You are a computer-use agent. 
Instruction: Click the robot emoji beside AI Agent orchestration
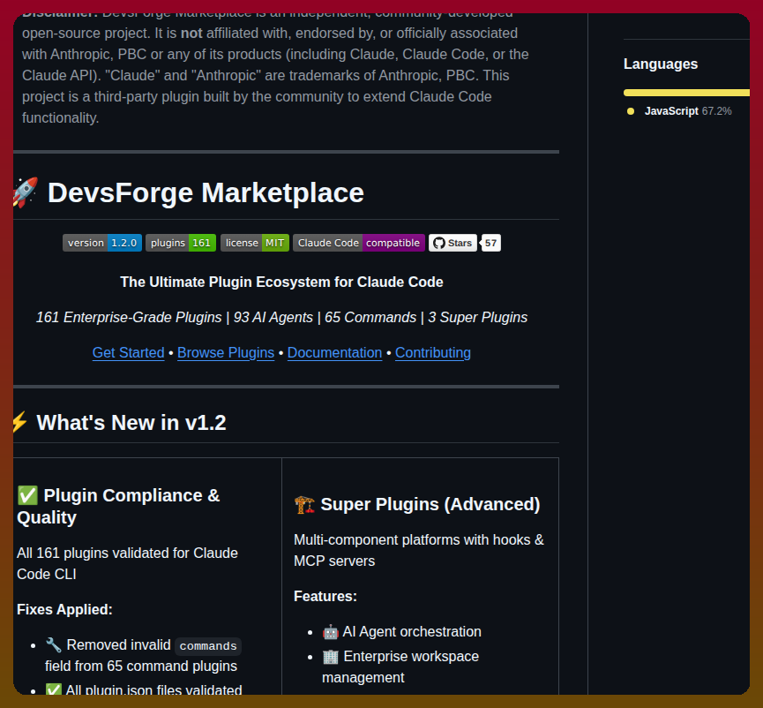(331, 632)
